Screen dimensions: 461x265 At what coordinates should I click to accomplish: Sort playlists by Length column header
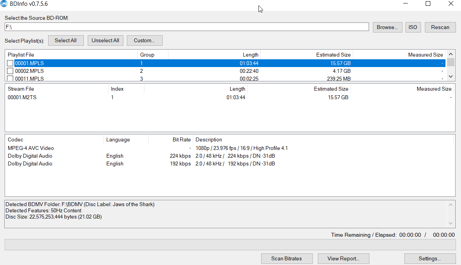click(214, 55)
